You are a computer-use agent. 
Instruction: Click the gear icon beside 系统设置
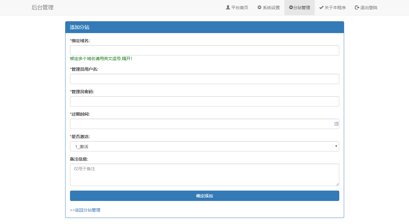[x=260, y=7]
